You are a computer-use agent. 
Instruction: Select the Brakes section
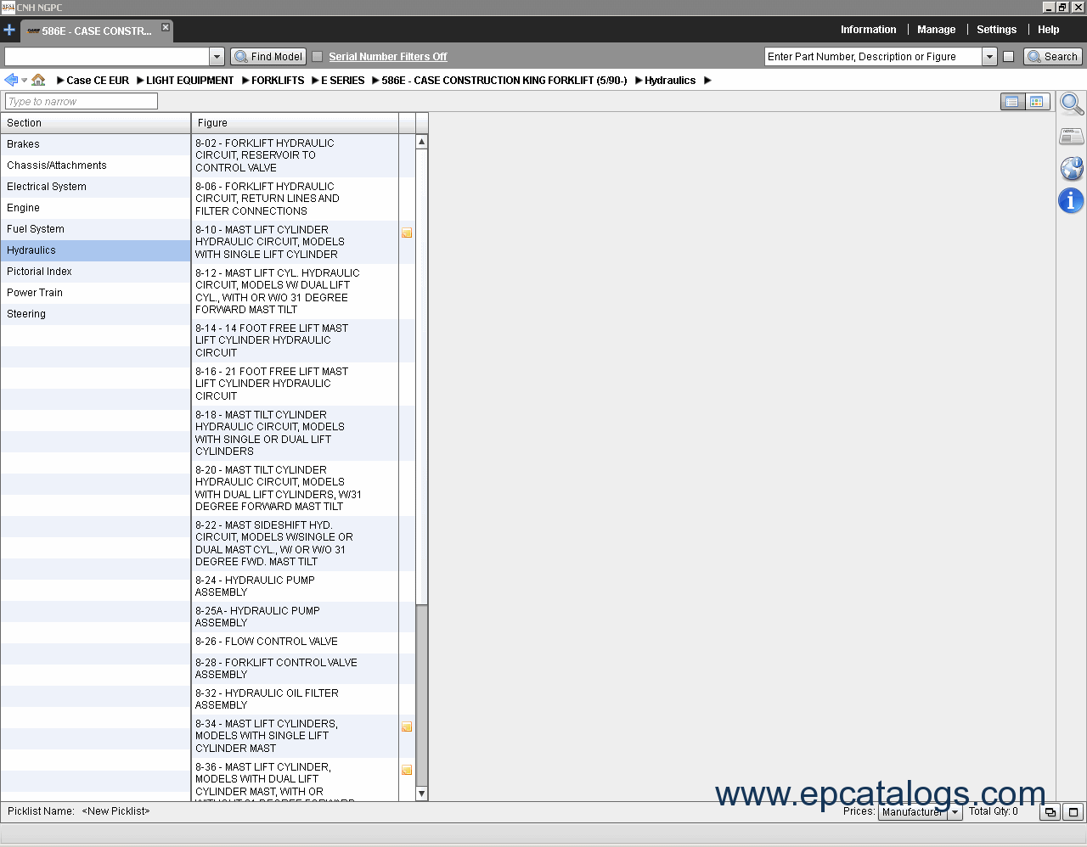(96, 144)
